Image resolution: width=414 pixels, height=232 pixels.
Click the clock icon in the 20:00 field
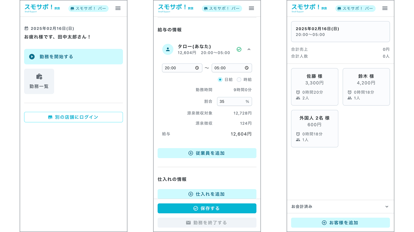(x=197, y=68)
